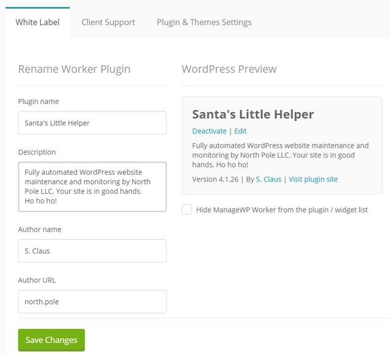
Task: Open the Client Support tab
Action: (108, 22)
